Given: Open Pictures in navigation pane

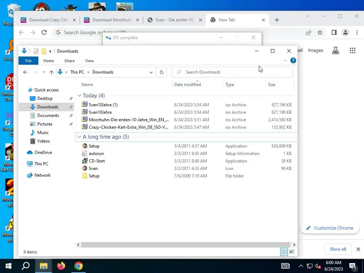Looking at the screenshot, I should pos(44,124).
